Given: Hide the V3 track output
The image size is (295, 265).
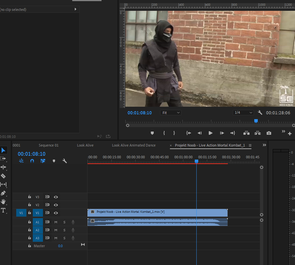Looking at the screenshot, I should [56, 197].
